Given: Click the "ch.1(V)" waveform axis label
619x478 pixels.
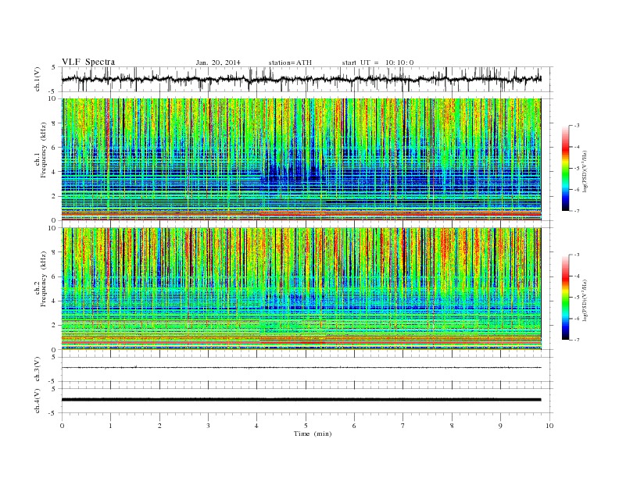Looking at the screenshot, I should [38, 79].
